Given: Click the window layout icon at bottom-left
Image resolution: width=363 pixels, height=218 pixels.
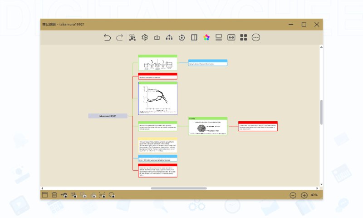Looking at the screenshot, I should [44, 195].
